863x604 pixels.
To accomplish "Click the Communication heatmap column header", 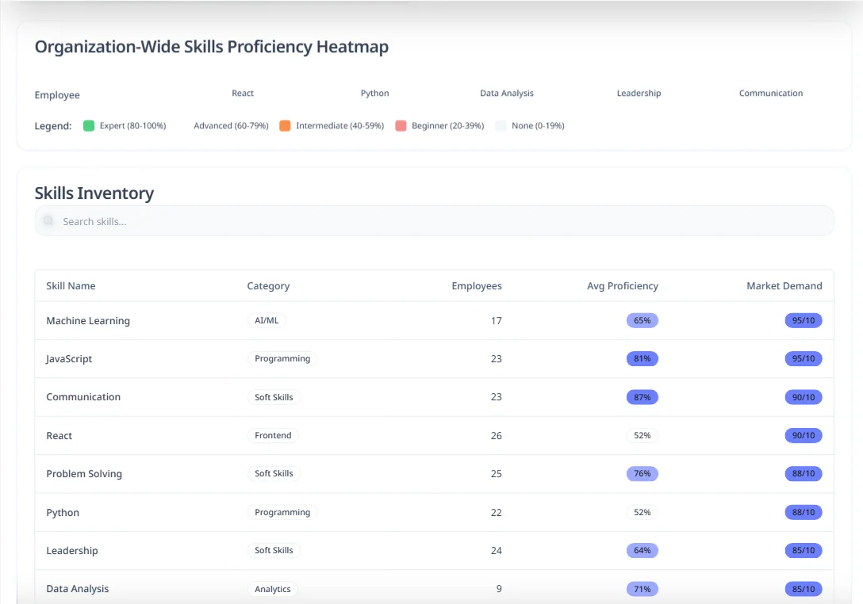I will 771,93.
